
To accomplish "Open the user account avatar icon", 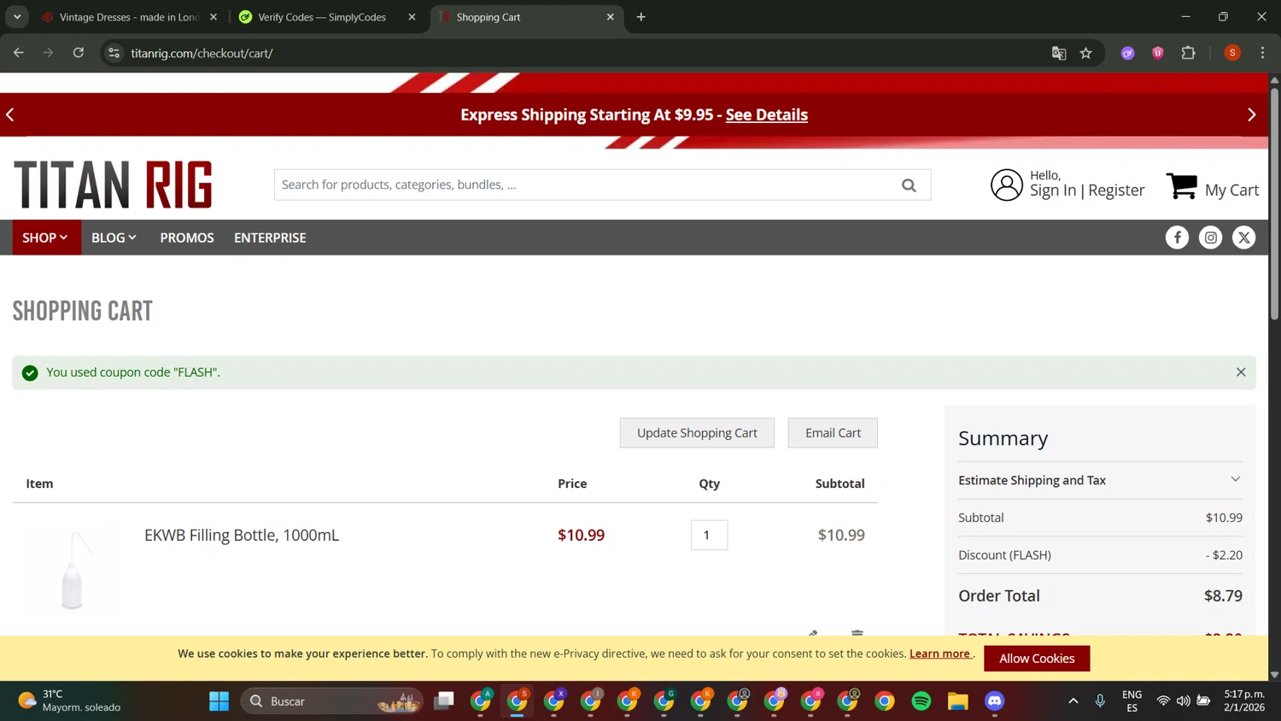I will point(1006,185).
